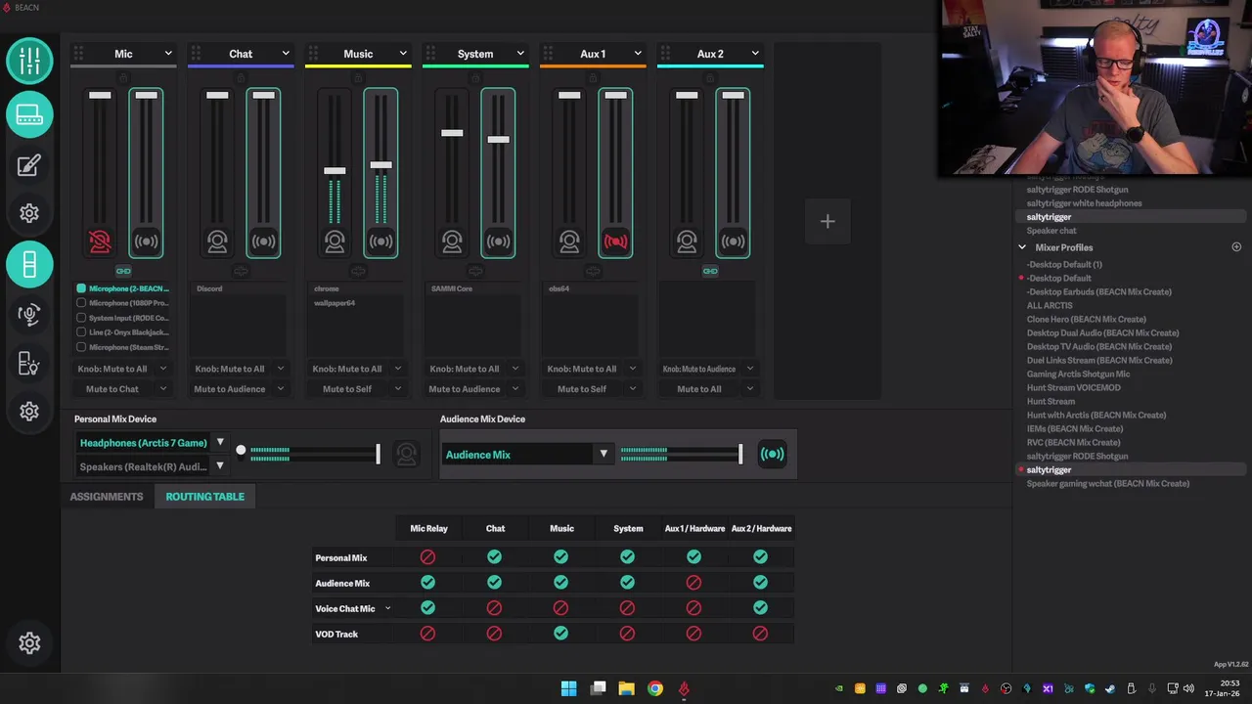Disable Chat routing to Audience Mix
The height and width of the screenshot is (704, 1252).
tap(494, 582)
